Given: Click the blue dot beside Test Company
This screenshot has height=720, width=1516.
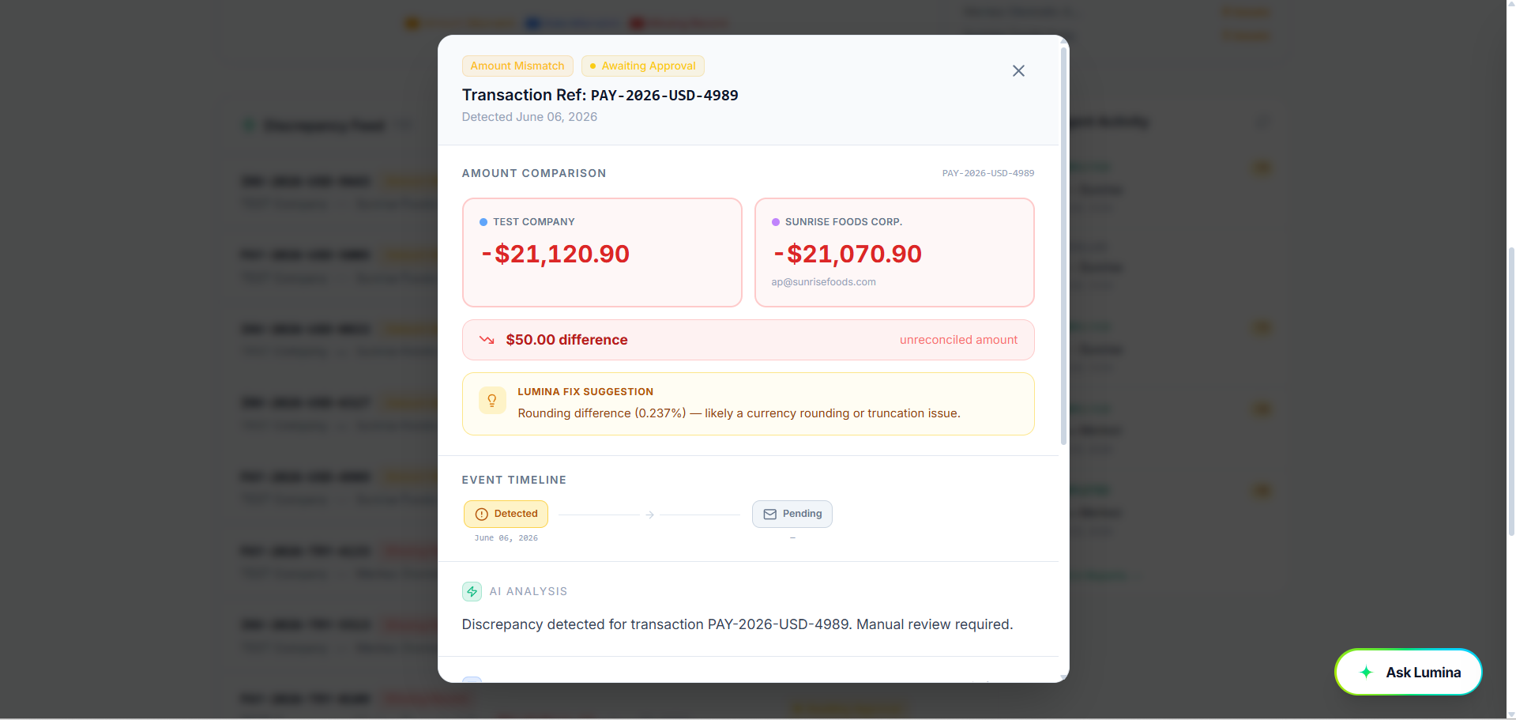Looking at the screenshot, I should tap(483, 222).
